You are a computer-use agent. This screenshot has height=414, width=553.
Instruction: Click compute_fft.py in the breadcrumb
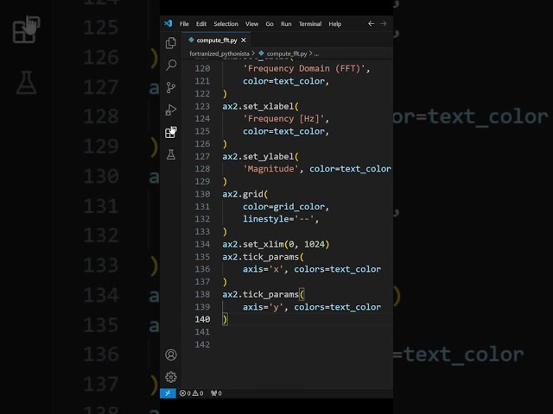286,53
